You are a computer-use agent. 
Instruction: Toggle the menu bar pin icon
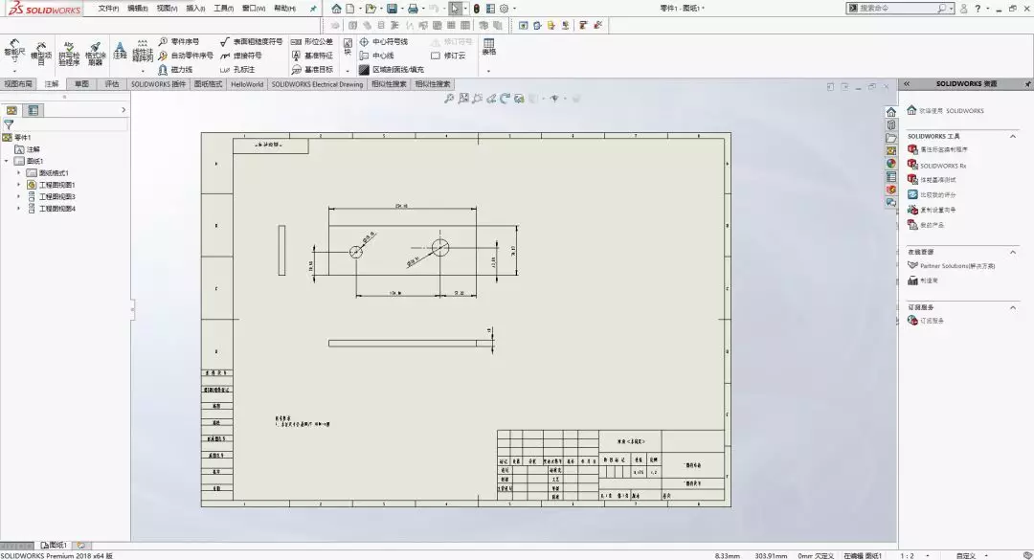pos(313,9)
